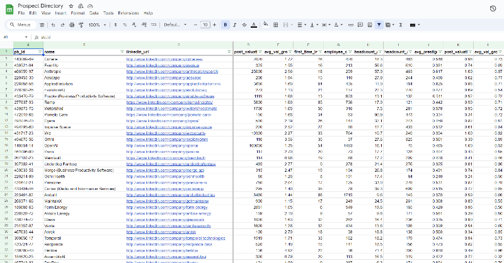The image size is (504, 263).
Task: Open the Extensions menu
Action: coord(129,13)
